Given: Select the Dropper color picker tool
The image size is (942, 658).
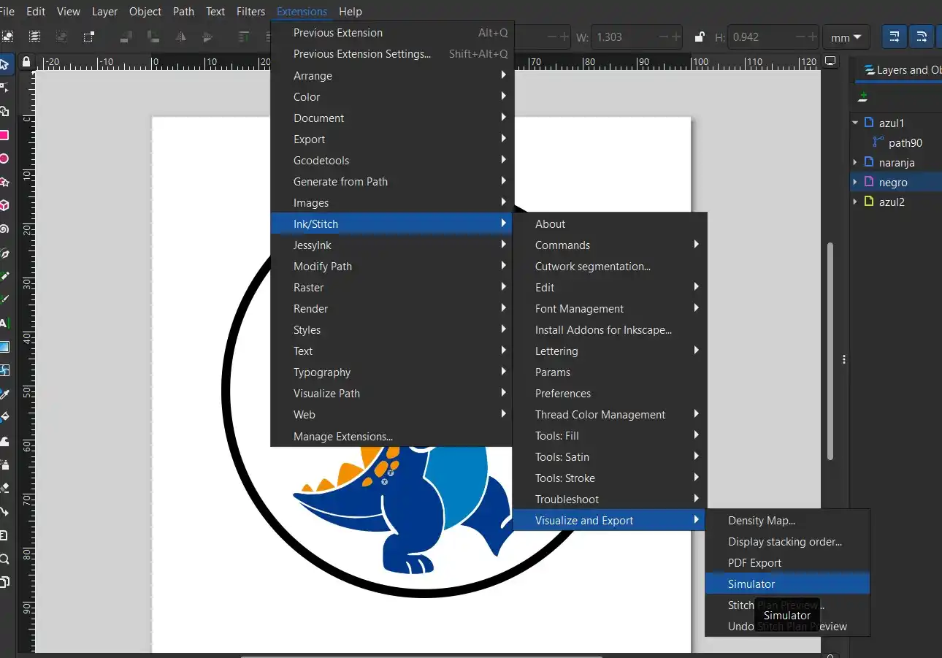Looking at the screenshot, I should [4, 394].
